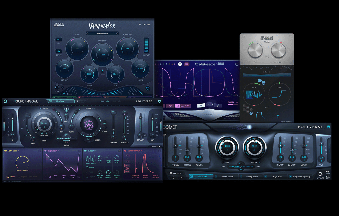Select Comet preset 5 Bright and Splashy
The image size is (339, 216).
tap(300, 176)
